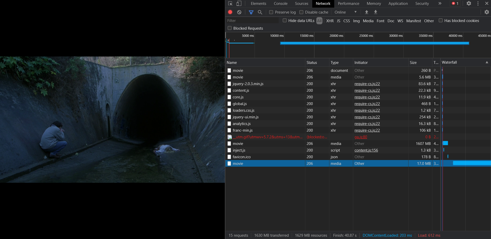Filter by Media requests
This screenshot has width=491, height=239.
point(368,21)
